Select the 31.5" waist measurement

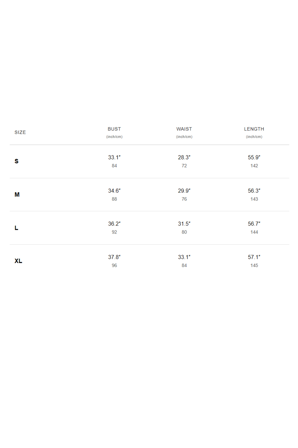tap(184, 224)
